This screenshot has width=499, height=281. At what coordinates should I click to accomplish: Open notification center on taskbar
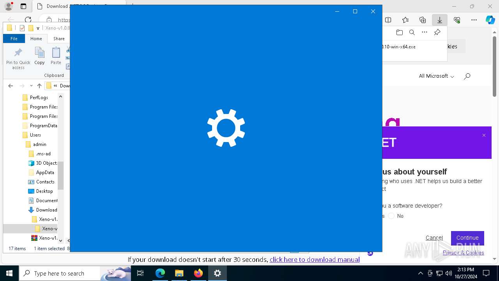coord(486,273)
